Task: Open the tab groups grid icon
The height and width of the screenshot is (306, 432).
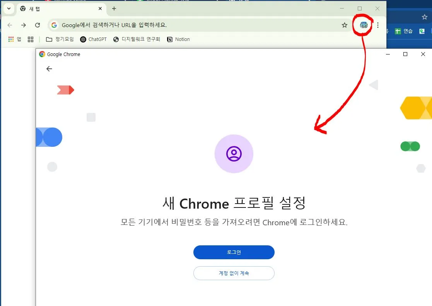Action: point(31,39)
